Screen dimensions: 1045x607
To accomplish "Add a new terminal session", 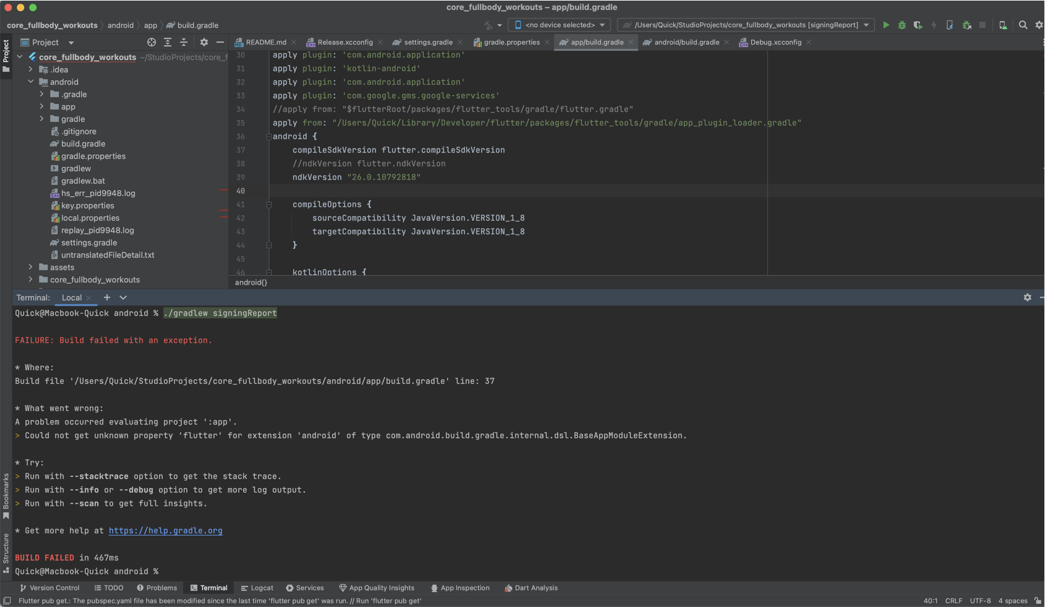I will (x=107, y=298).
